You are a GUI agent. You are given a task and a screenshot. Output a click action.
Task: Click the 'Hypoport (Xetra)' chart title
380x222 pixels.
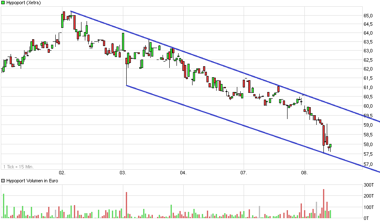[x=24, y=3]
